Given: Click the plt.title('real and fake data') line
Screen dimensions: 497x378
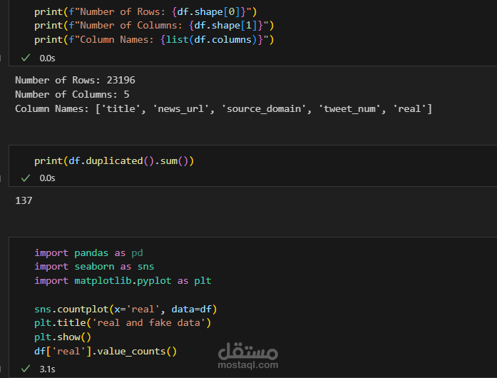Looking at the screenshot, I should coord(123,323).
